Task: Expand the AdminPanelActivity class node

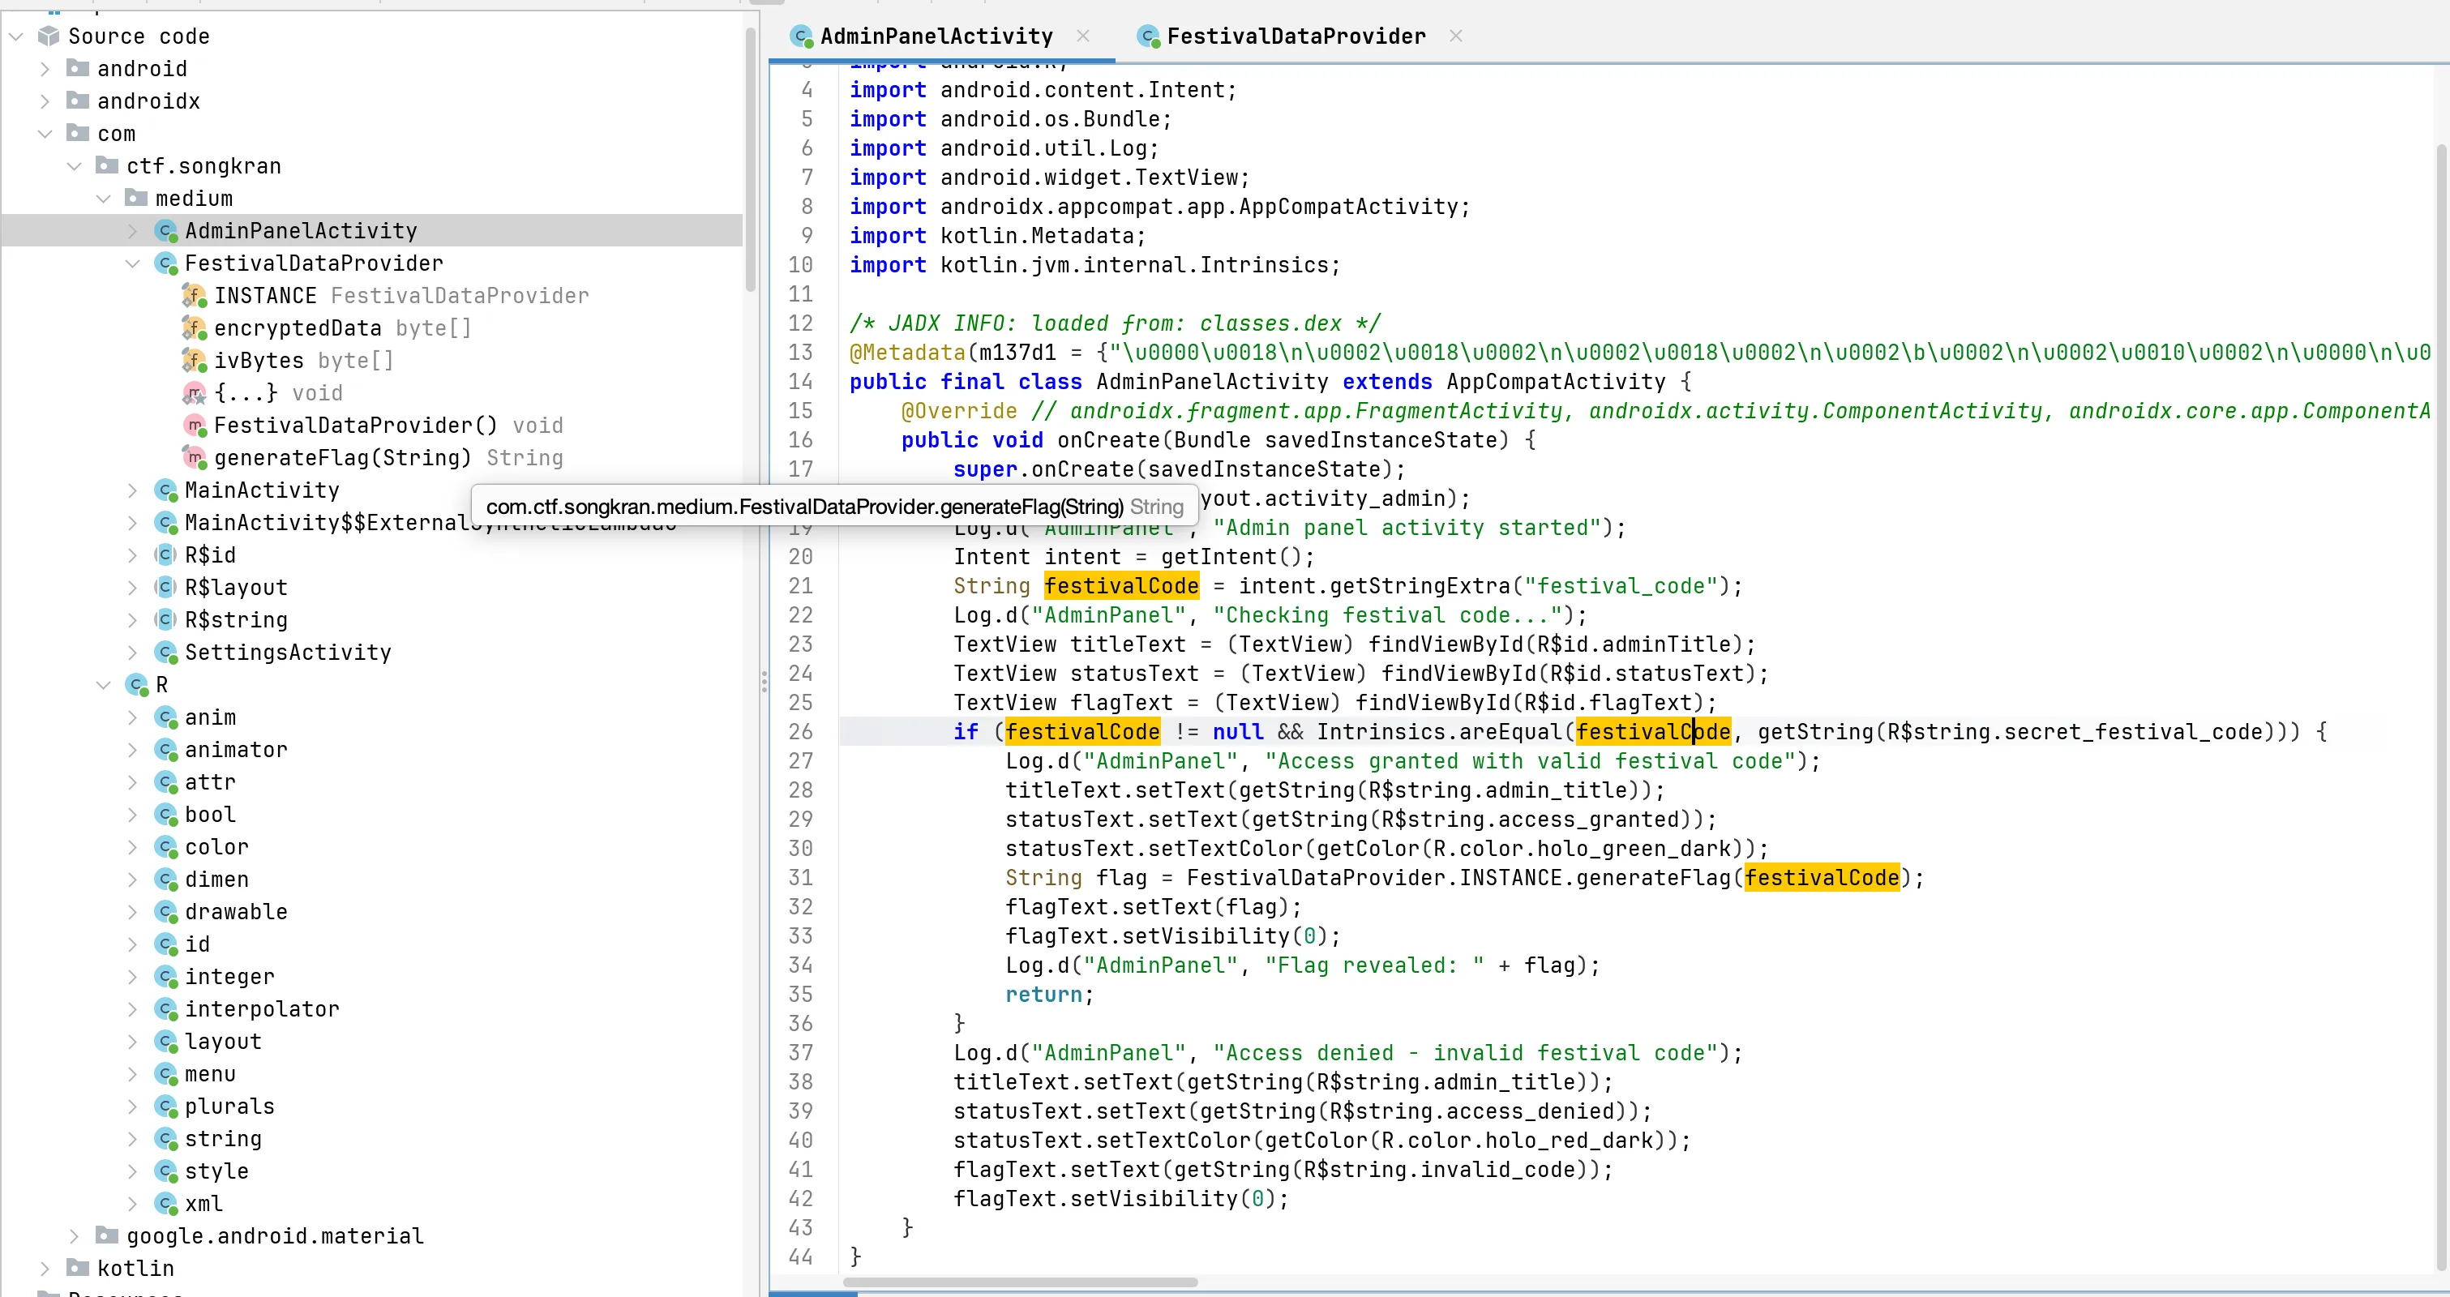Action: click(x=133, y=231)
